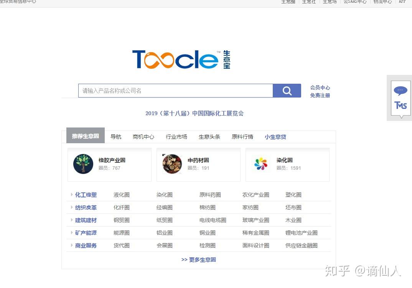Open the 纸贸圈 link
412x288 pixels.
165,220
